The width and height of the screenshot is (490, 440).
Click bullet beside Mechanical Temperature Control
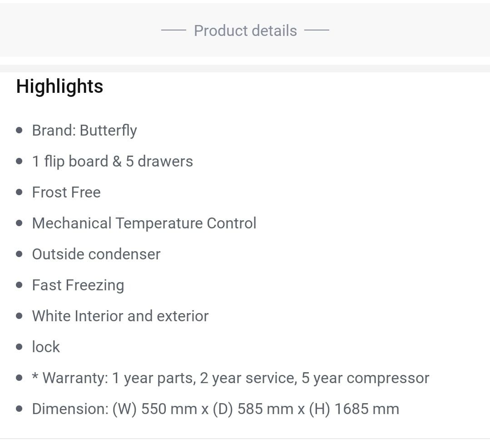click(x=19, y=223)
